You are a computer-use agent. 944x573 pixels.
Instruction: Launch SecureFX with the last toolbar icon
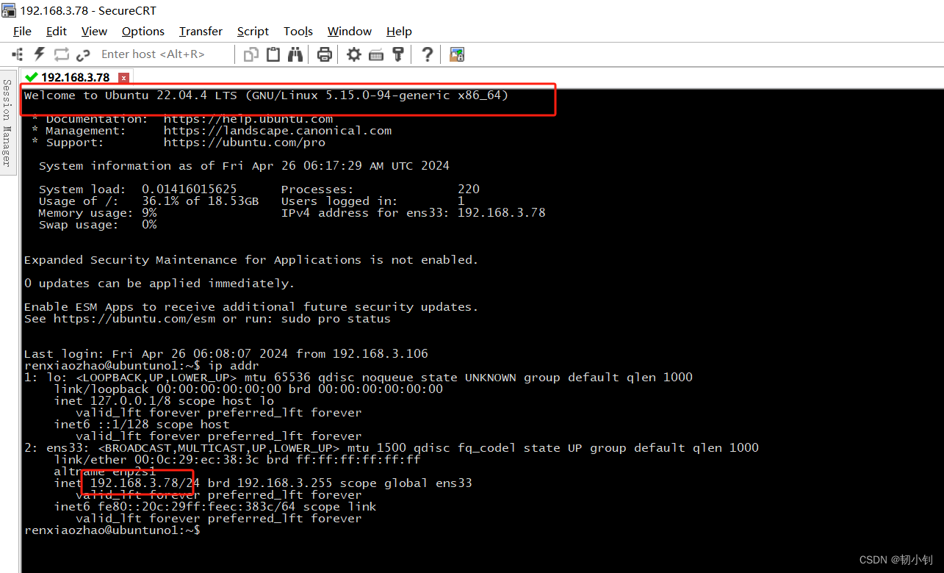tap(456, 54)
